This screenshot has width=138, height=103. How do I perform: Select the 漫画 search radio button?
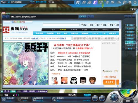click(x=89, y=25)
